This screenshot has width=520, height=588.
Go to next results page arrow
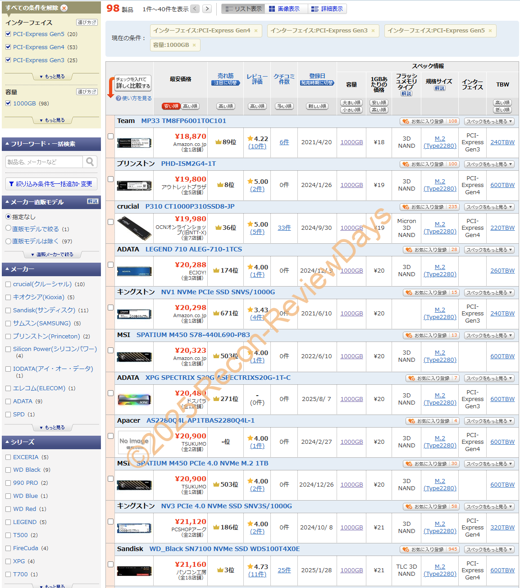207,9
